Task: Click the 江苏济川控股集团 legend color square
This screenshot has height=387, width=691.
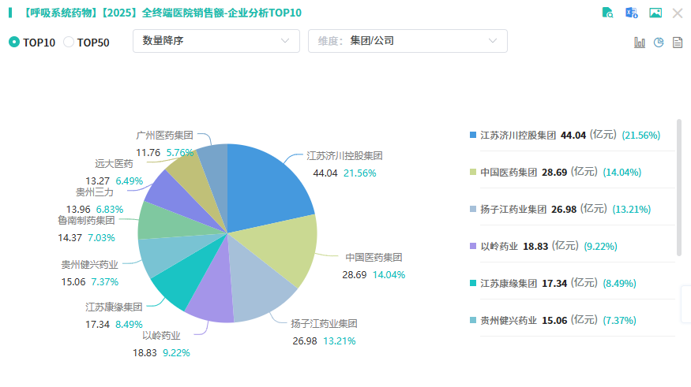Action: tap(473, 135)
